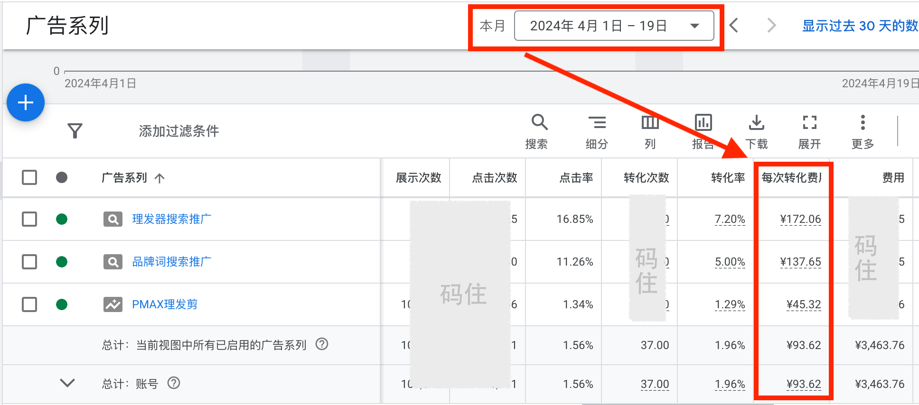Sort by 广告系列 column header
Image resolution: width=919 pixels, height=405 pixels.
coord(124,178)
